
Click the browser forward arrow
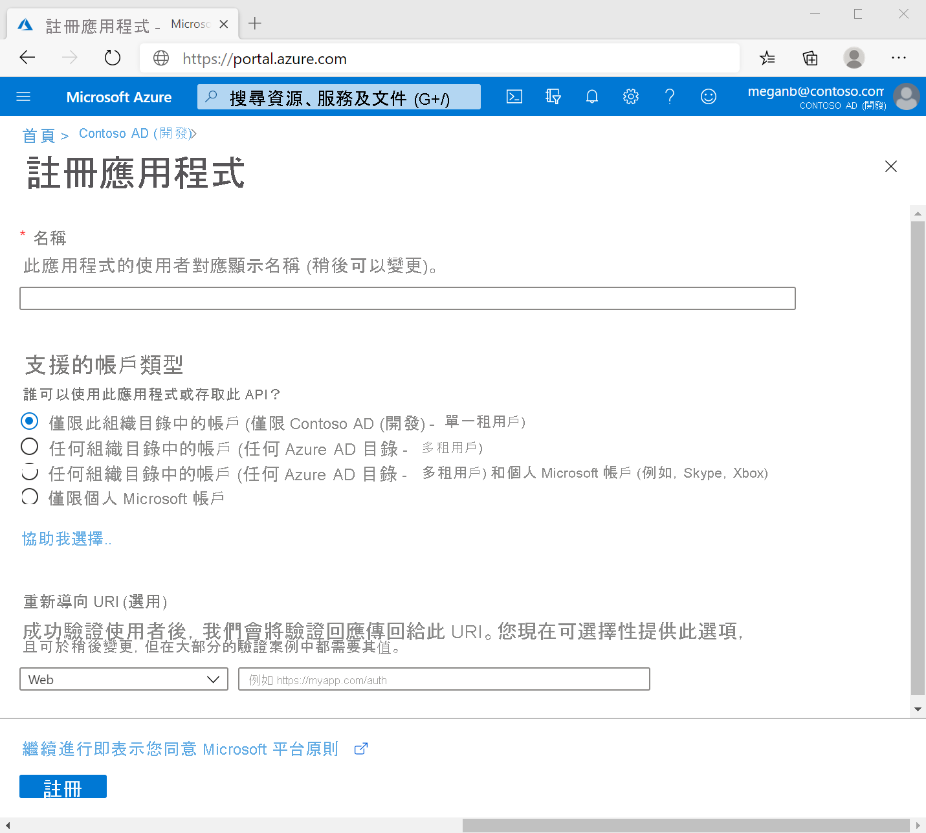pos(70,58)
